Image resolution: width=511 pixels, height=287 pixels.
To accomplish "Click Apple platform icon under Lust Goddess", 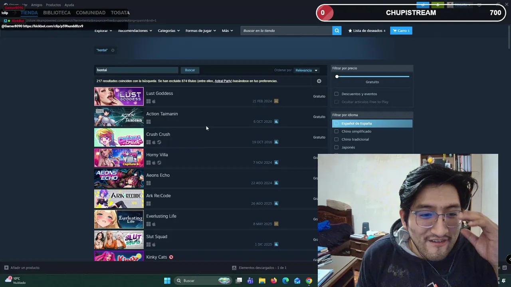I will pos(154,101).
